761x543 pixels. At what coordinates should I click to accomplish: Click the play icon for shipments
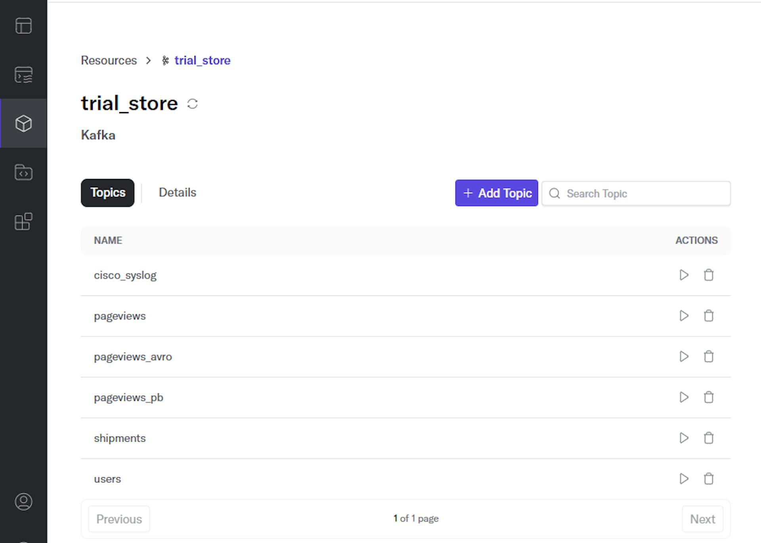click(x=683, y=438)
